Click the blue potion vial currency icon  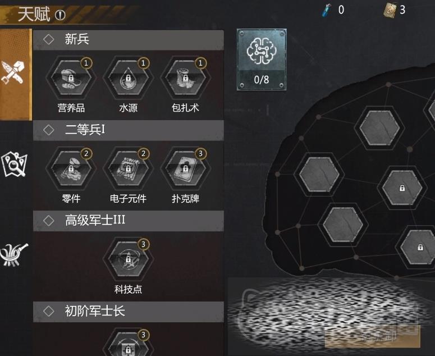coord(327,10)
